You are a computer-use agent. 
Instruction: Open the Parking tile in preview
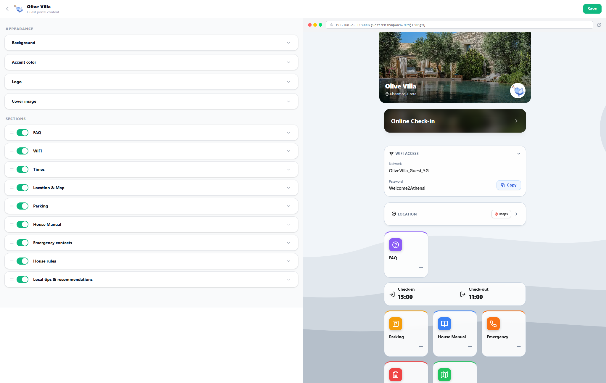(x=406, y=334)
